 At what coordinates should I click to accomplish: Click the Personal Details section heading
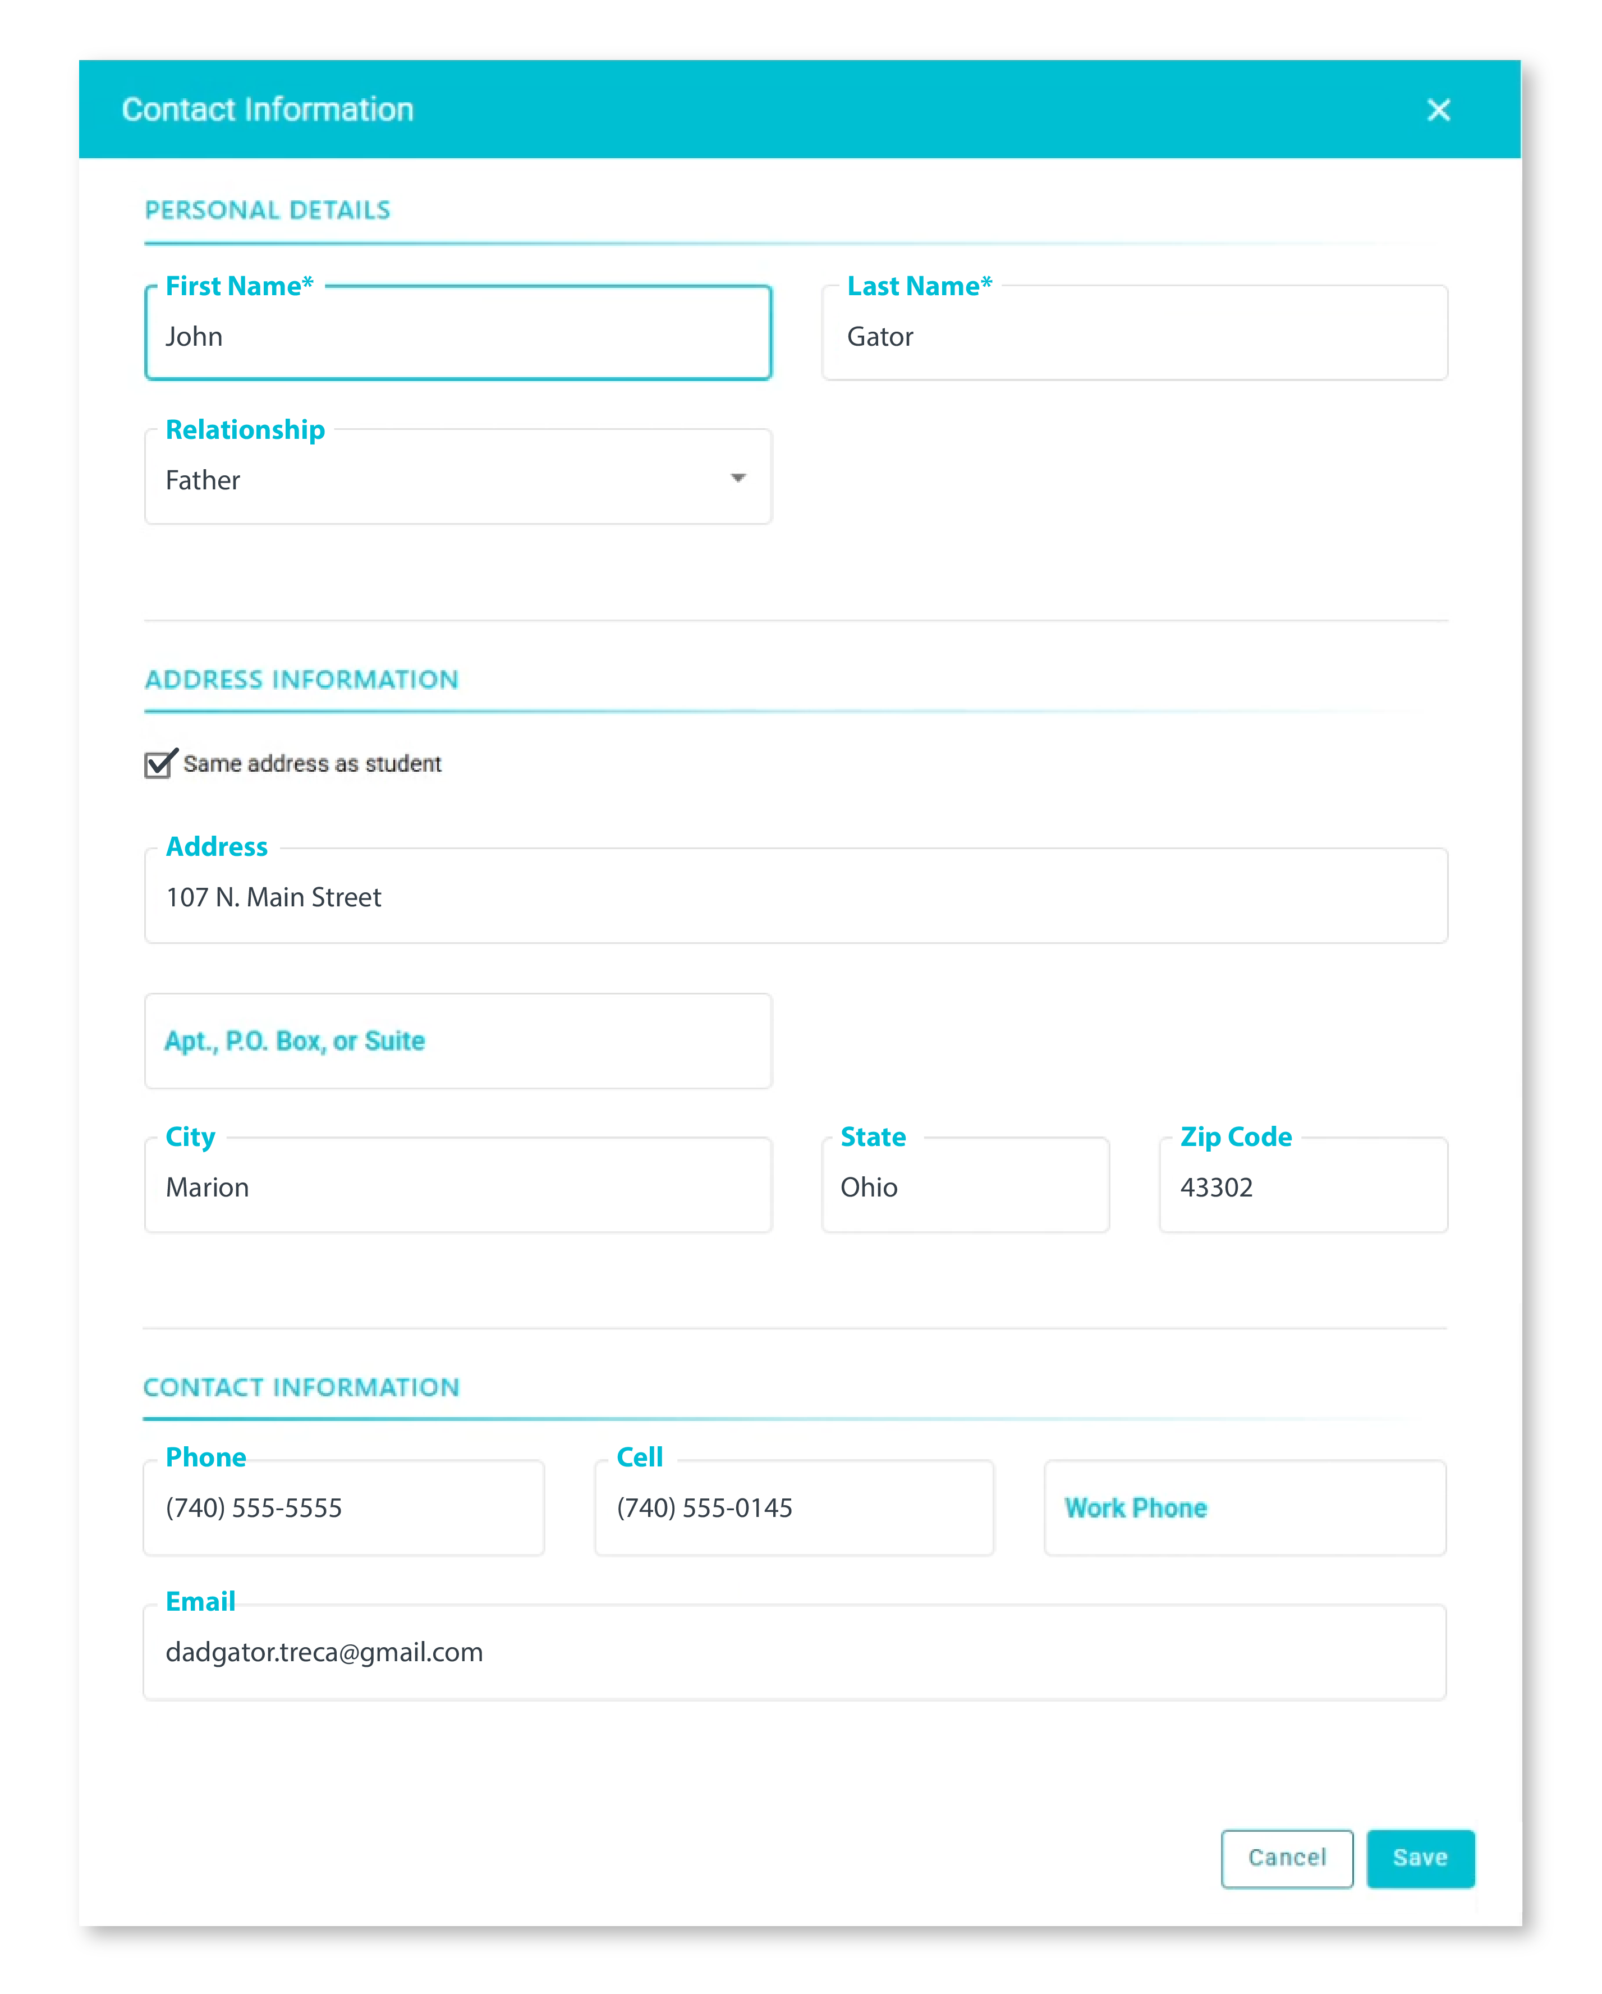[267, 210]
